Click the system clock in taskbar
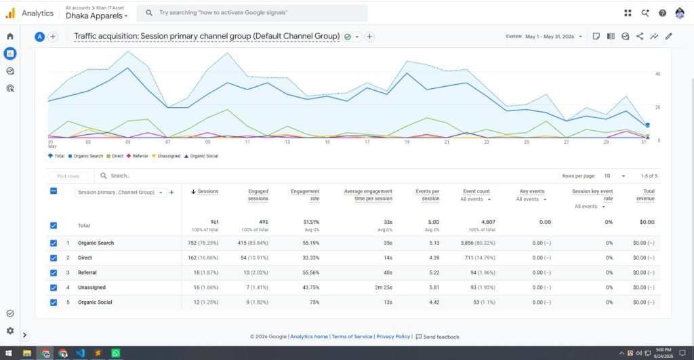This screenshot has width=694, height=360. point(664,353)
